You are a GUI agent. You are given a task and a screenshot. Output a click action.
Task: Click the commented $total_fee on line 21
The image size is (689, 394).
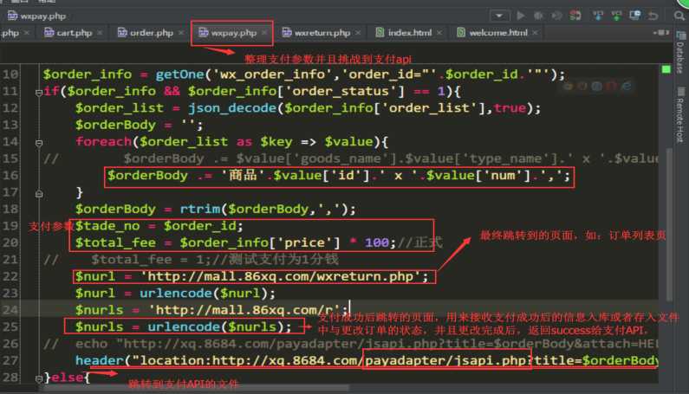click(x=192, y=259)
